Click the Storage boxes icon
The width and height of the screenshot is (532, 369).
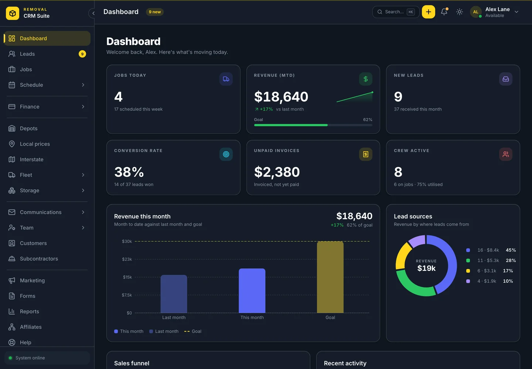(x=12, y=190)
